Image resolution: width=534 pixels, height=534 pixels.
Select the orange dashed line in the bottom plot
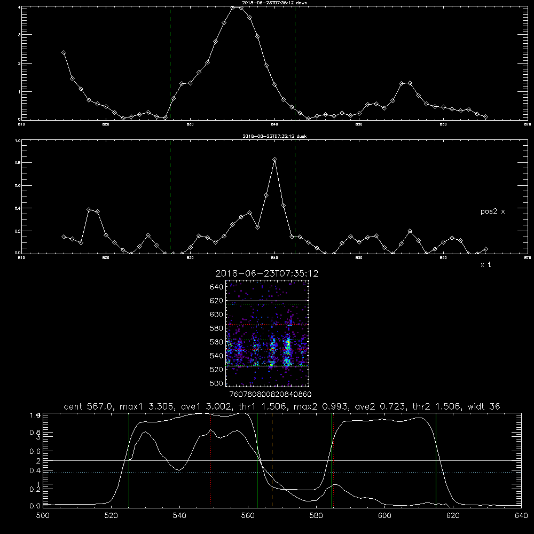(272, 460)
